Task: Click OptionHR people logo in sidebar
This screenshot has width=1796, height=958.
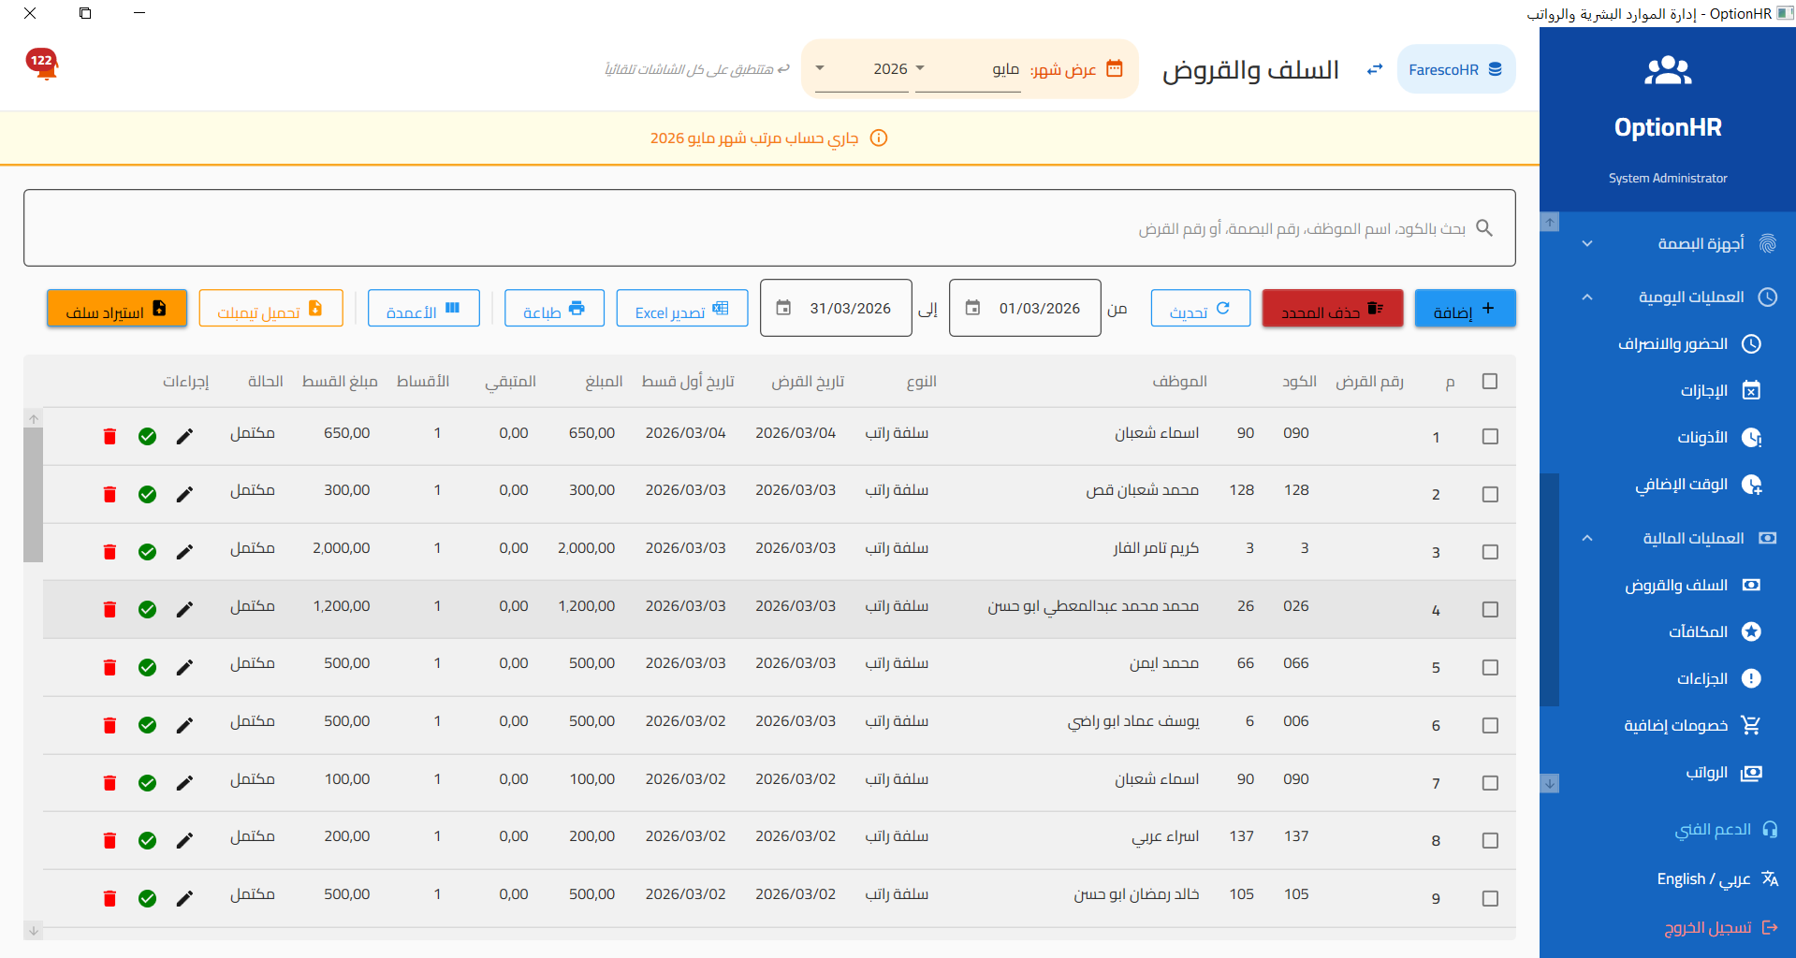Action: click(x=1668, y=71)
